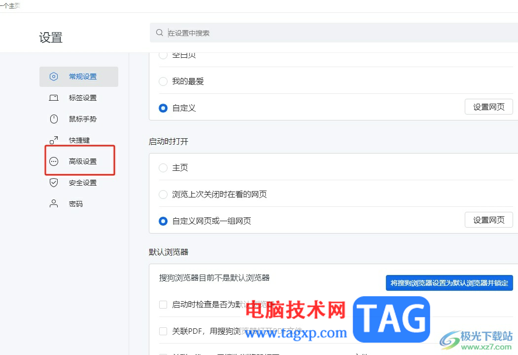Click 设置网页 button beside 自定义网页或一组网页
The width and height of the screenshot is (518, 355).
click(x=488, y=220)
